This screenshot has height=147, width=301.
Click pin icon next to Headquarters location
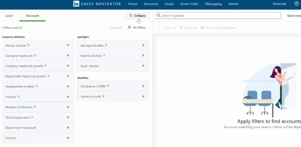(37, 86)
